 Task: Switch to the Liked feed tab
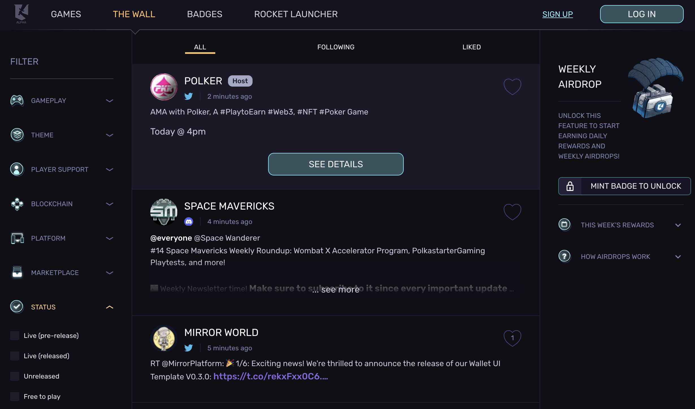point(472,47)
